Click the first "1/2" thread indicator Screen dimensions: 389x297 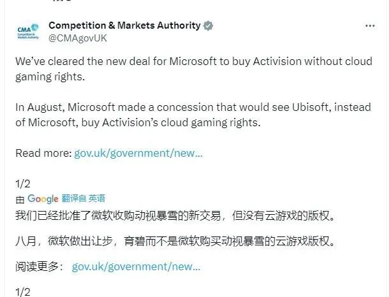tap(22, 184)
